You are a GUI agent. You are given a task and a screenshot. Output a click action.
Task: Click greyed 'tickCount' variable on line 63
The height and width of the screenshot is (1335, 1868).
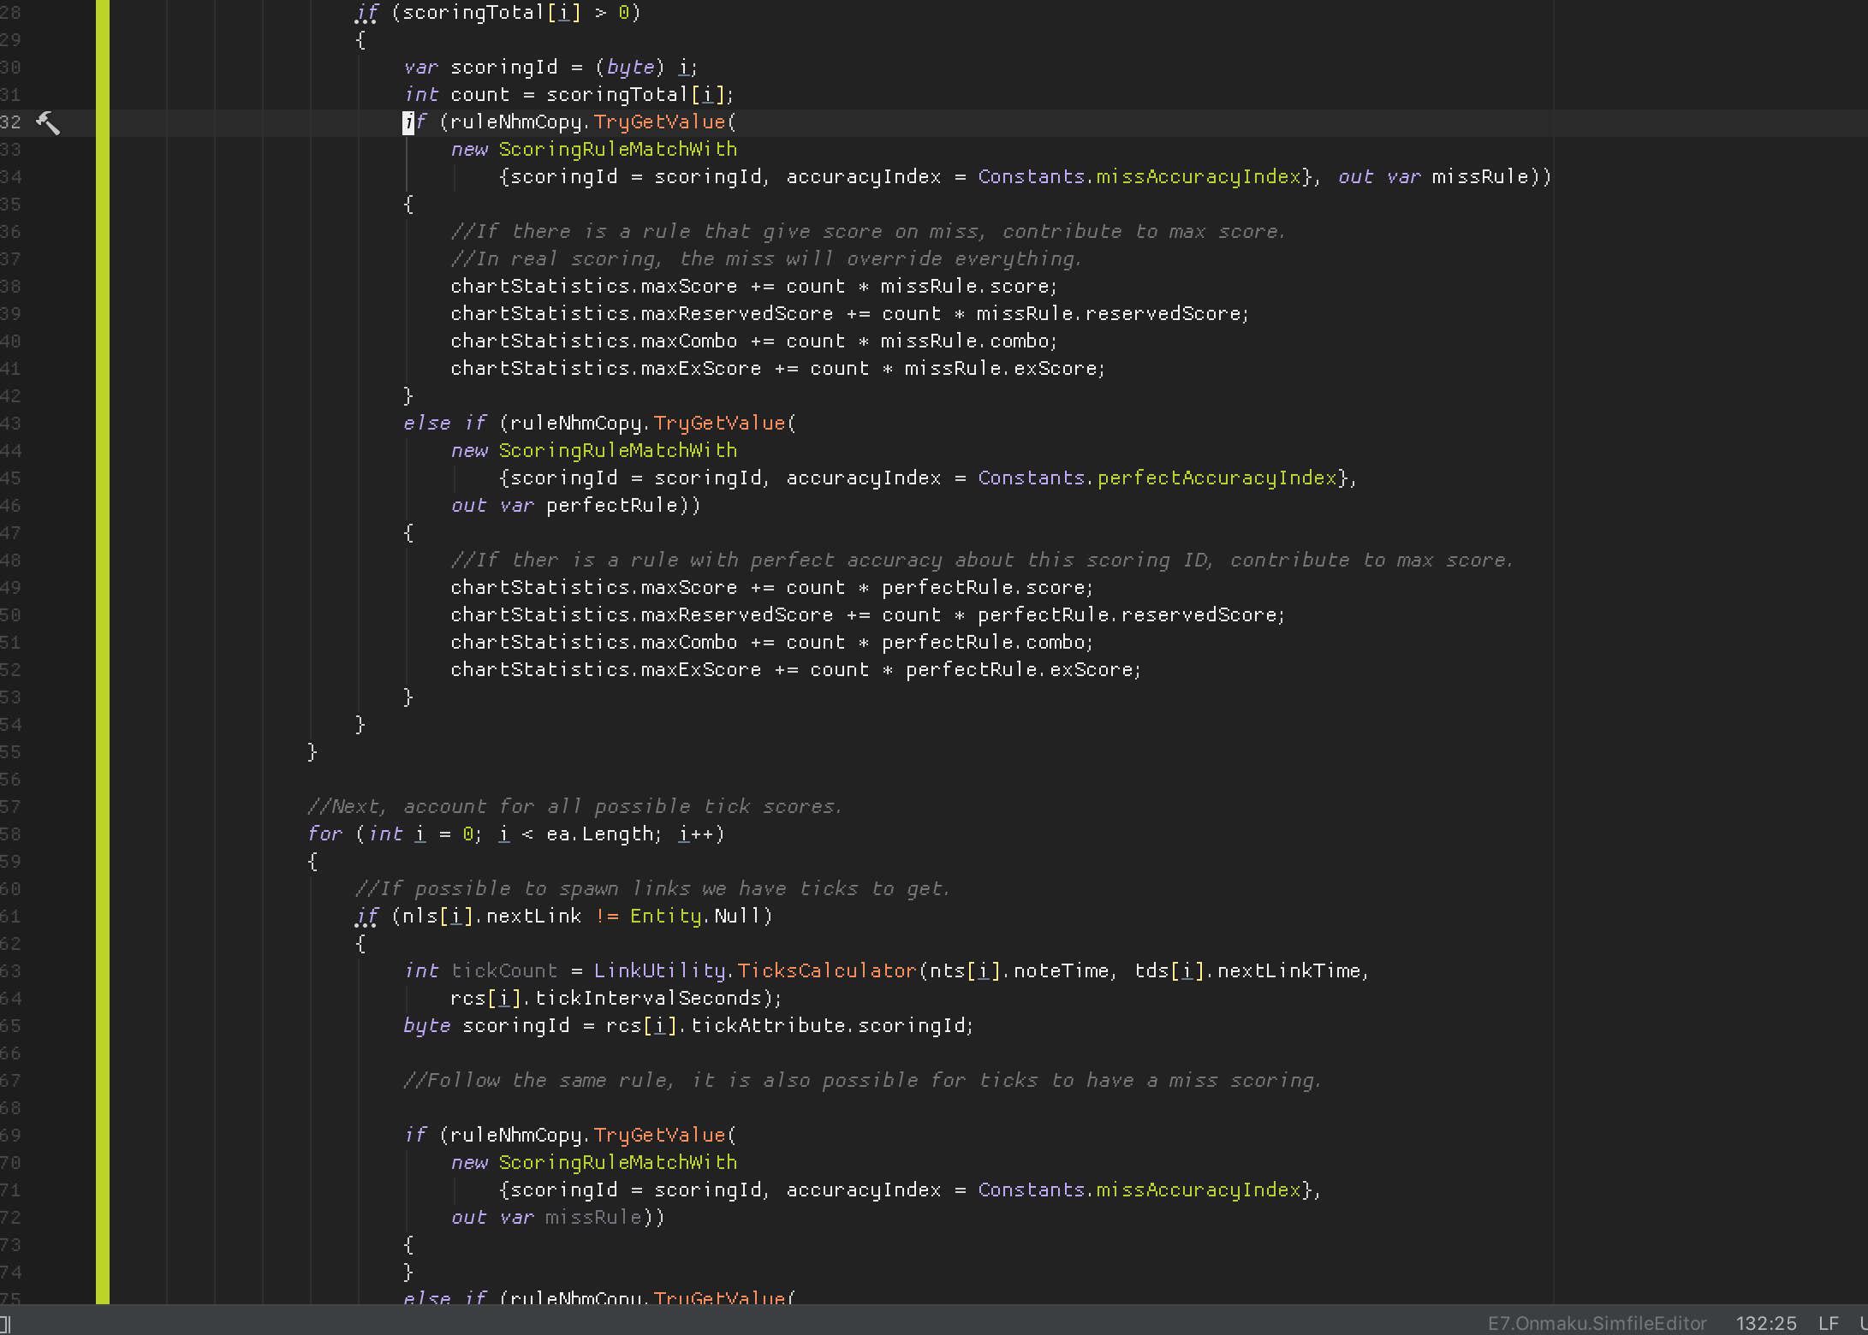coord(504,971)
